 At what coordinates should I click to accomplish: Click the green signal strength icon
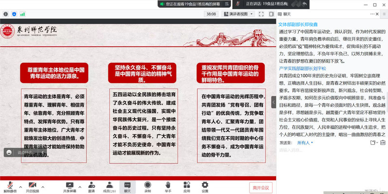pyautogui.click(x=22, y=14)
